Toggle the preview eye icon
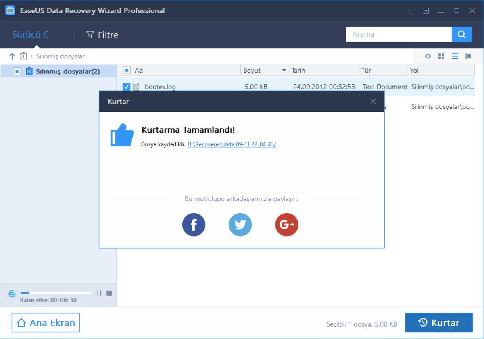Viewport: 484px width, 339px height. click(x=428, y=56)
